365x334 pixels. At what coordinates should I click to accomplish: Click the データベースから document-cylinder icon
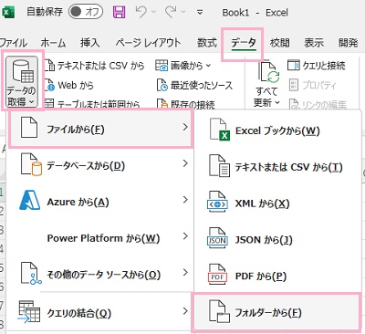click(x=30, y=164)
